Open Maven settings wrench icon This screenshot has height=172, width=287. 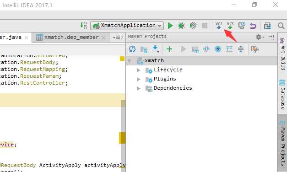point(255,49)
